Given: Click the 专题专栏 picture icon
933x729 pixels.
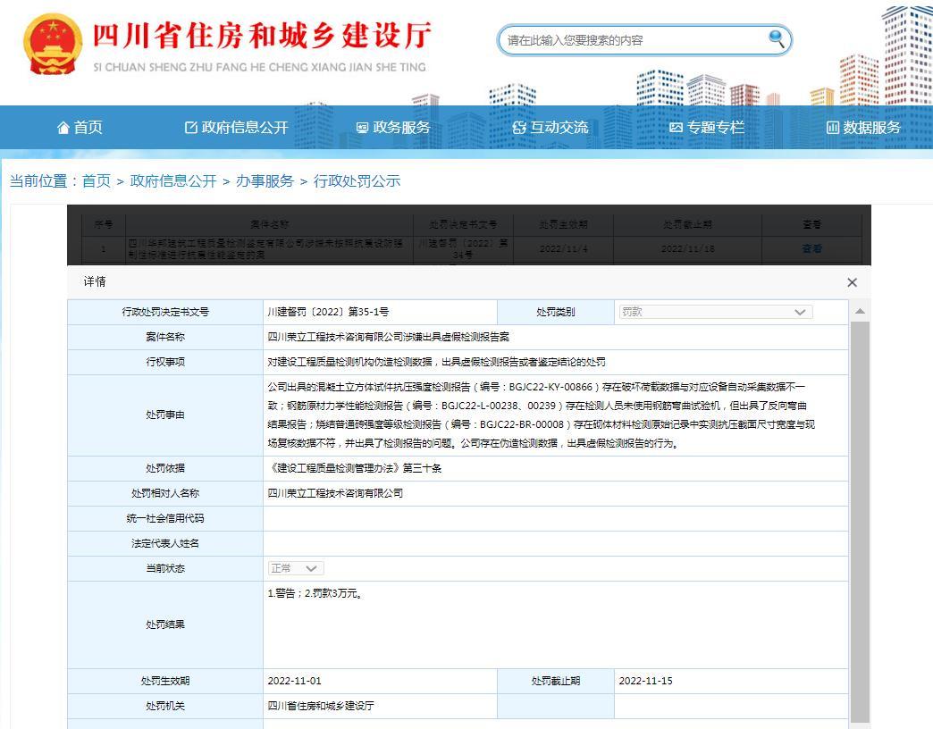Looking at the screenshot, I should pyautogui.click(x=676, y=127).
